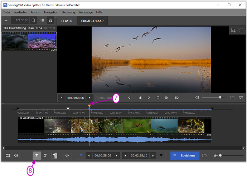The image size is (247, 179).
Task: Open output folder icon next to Speichern
Action: (x=204, y=155)
